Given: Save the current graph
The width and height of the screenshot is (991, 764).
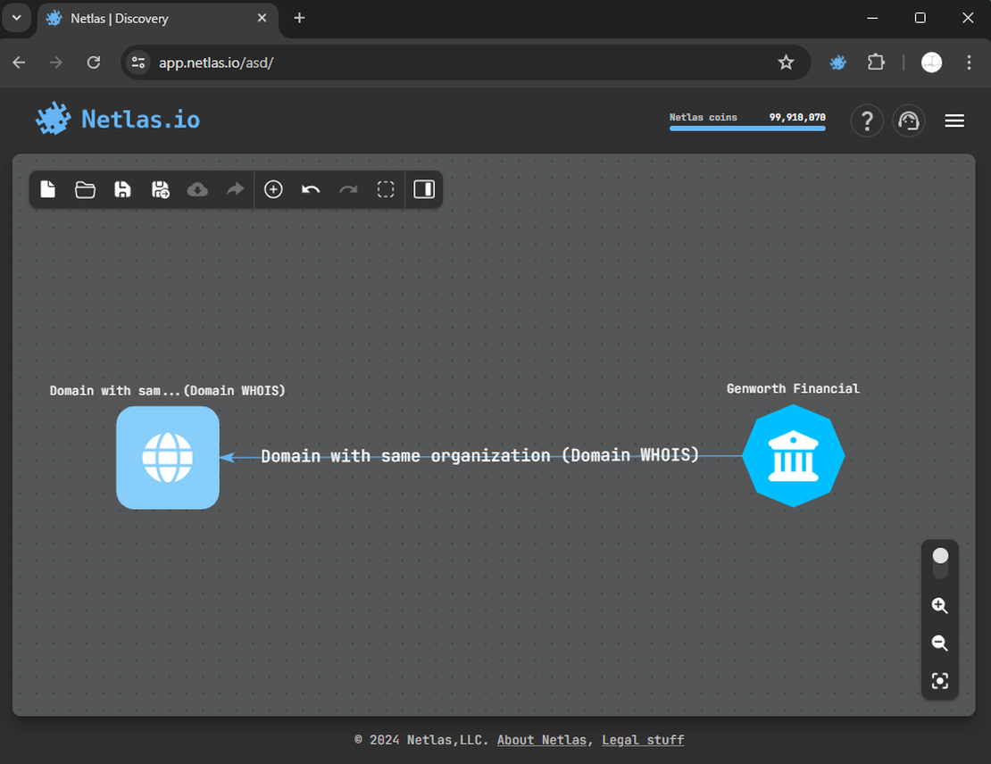Looking at the screenshot, I should (x=122, y=189).
